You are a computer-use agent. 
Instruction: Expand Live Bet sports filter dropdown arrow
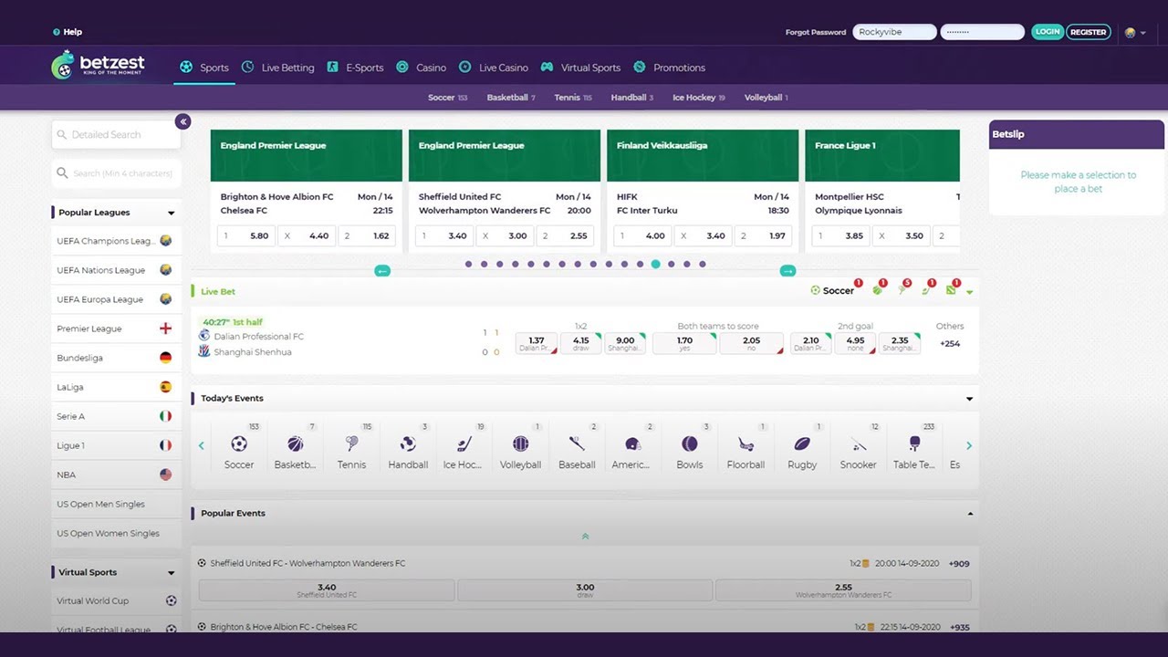tap(969, 292)
